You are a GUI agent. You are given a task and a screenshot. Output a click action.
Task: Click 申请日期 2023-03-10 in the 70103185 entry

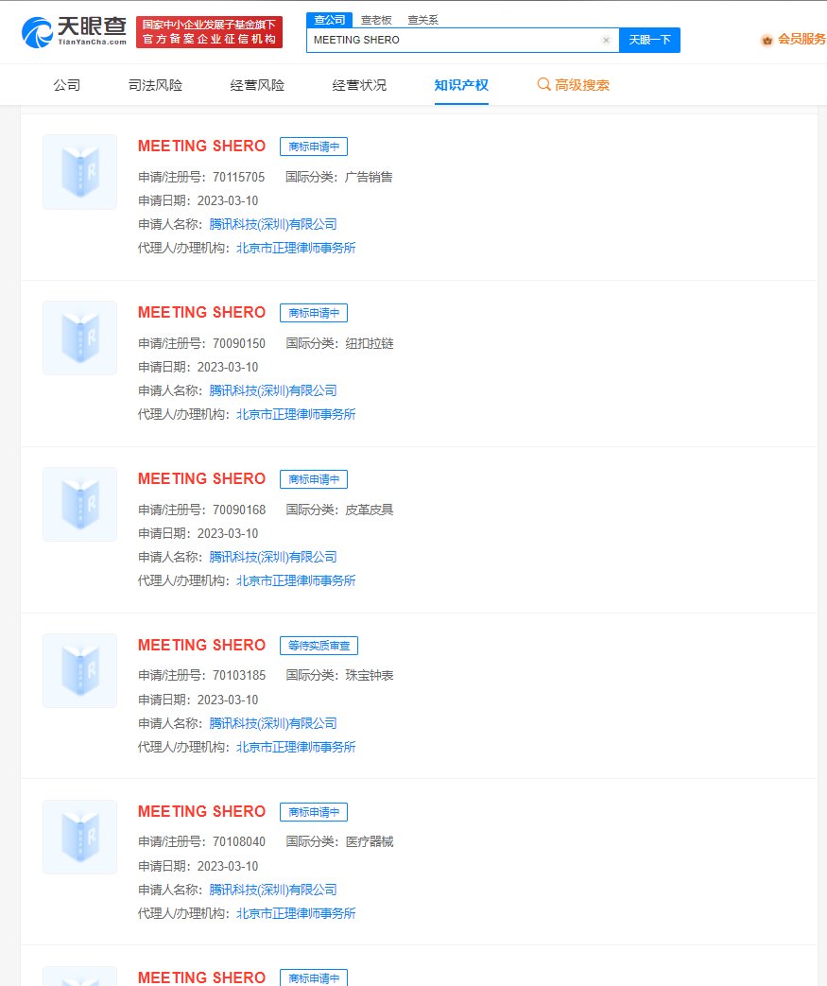[x=198, y=700]
